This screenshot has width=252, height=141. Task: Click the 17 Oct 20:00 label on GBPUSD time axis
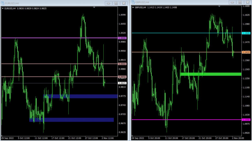click(188, 138)
